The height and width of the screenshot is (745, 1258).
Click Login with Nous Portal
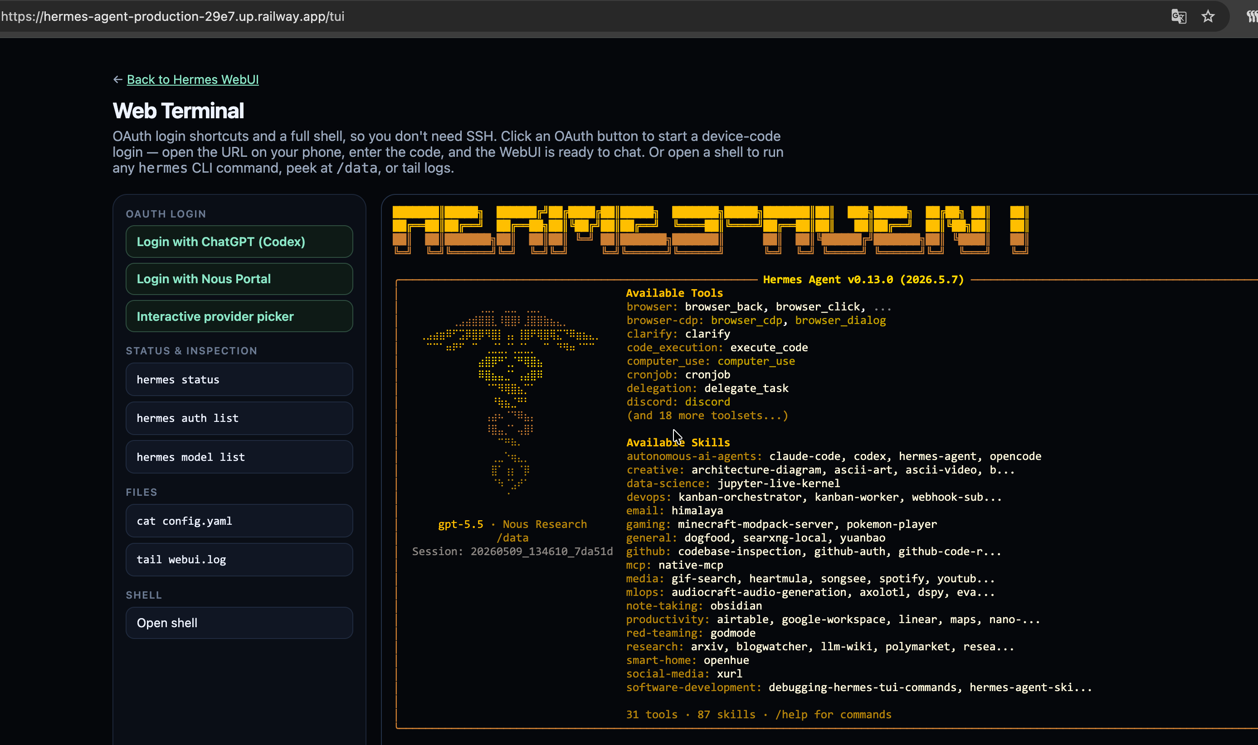tap(239, 279)
